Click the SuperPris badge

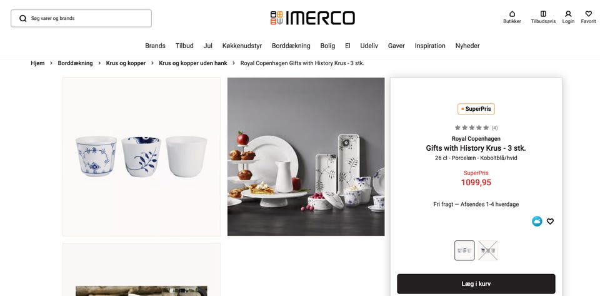pos(476,109)
